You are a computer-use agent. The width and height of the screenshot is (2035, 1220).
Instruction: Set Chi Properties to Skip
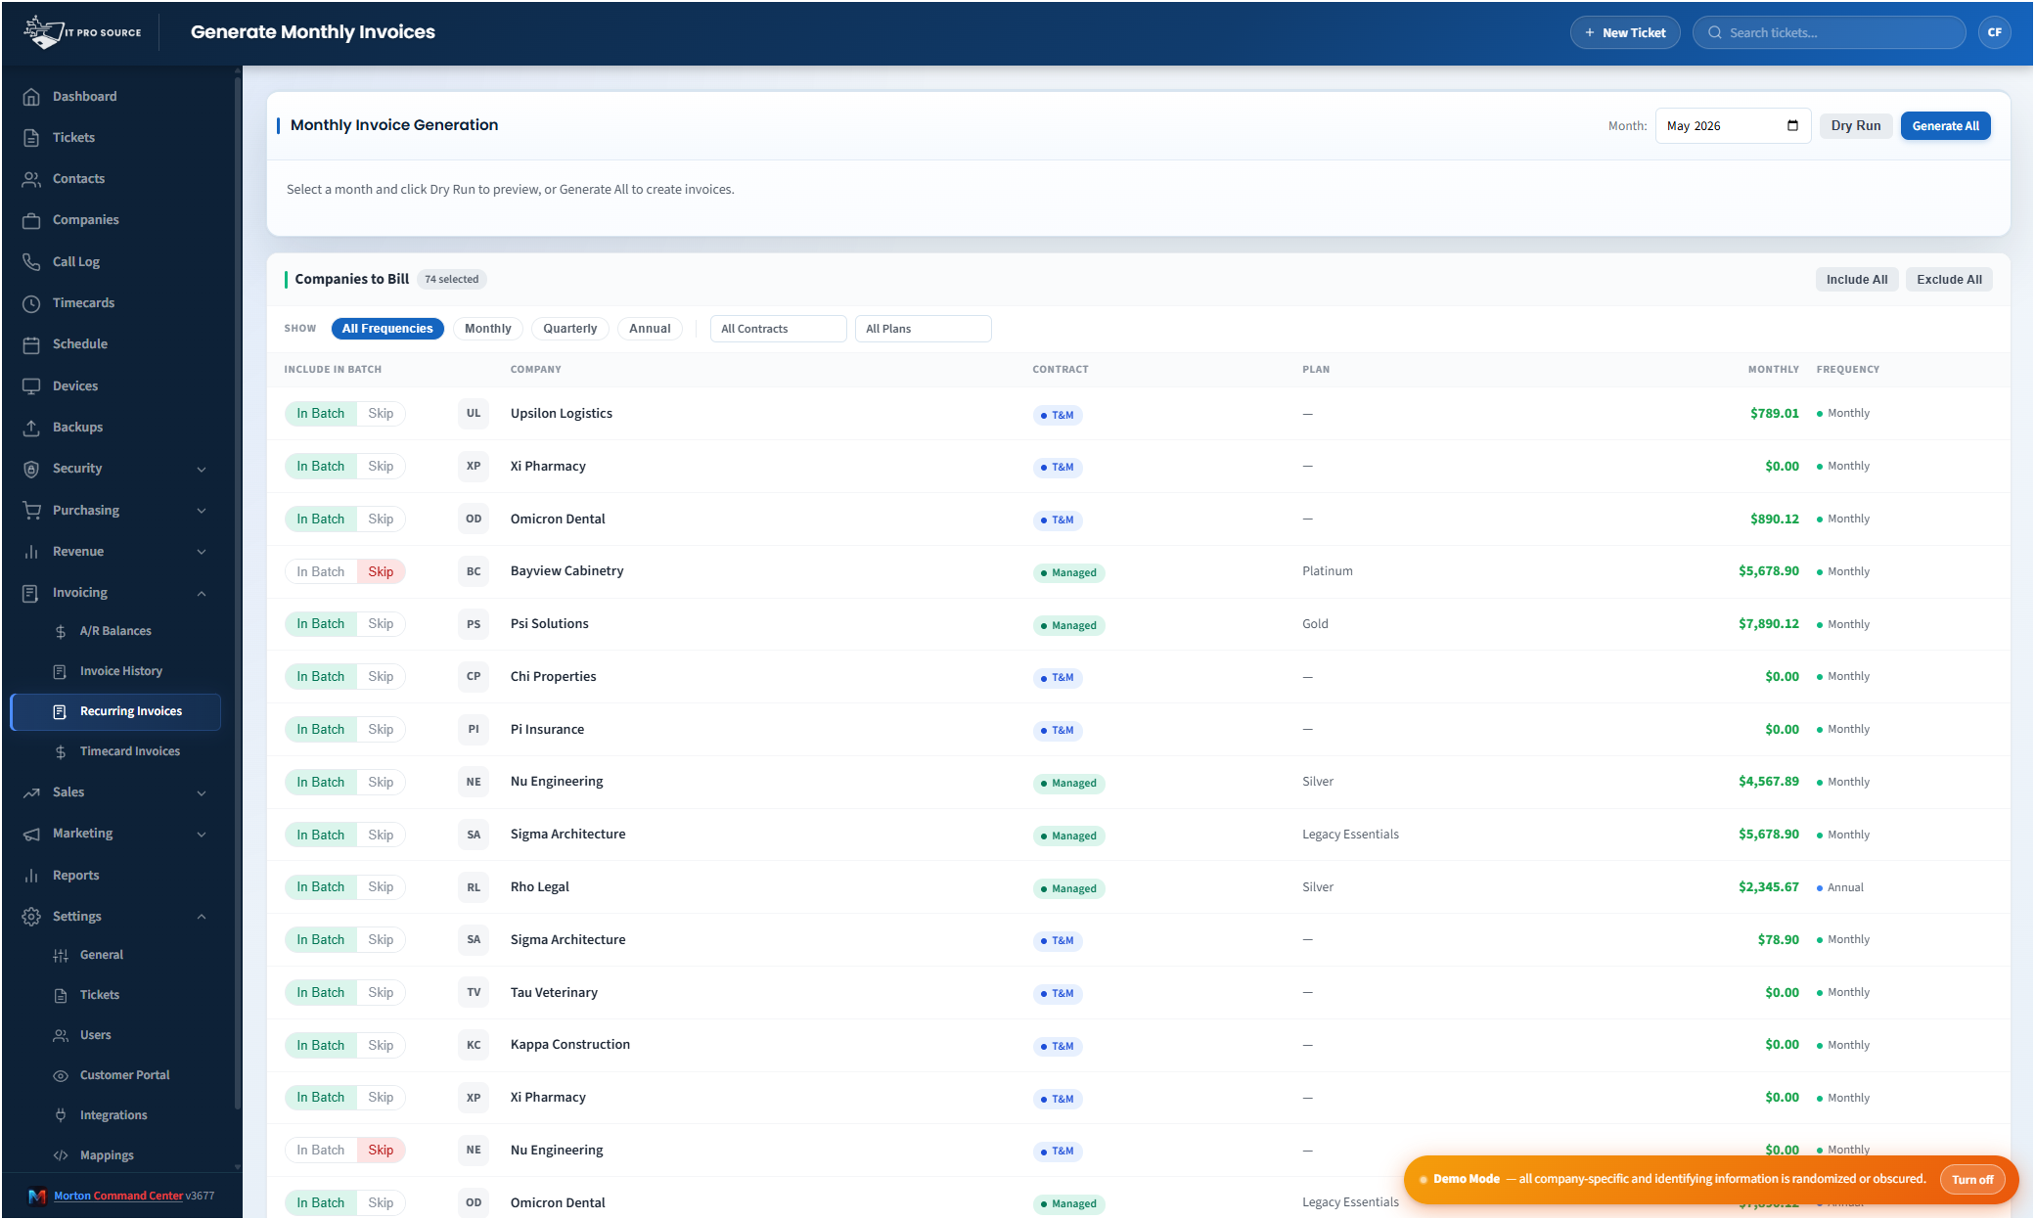click(381, 677)
